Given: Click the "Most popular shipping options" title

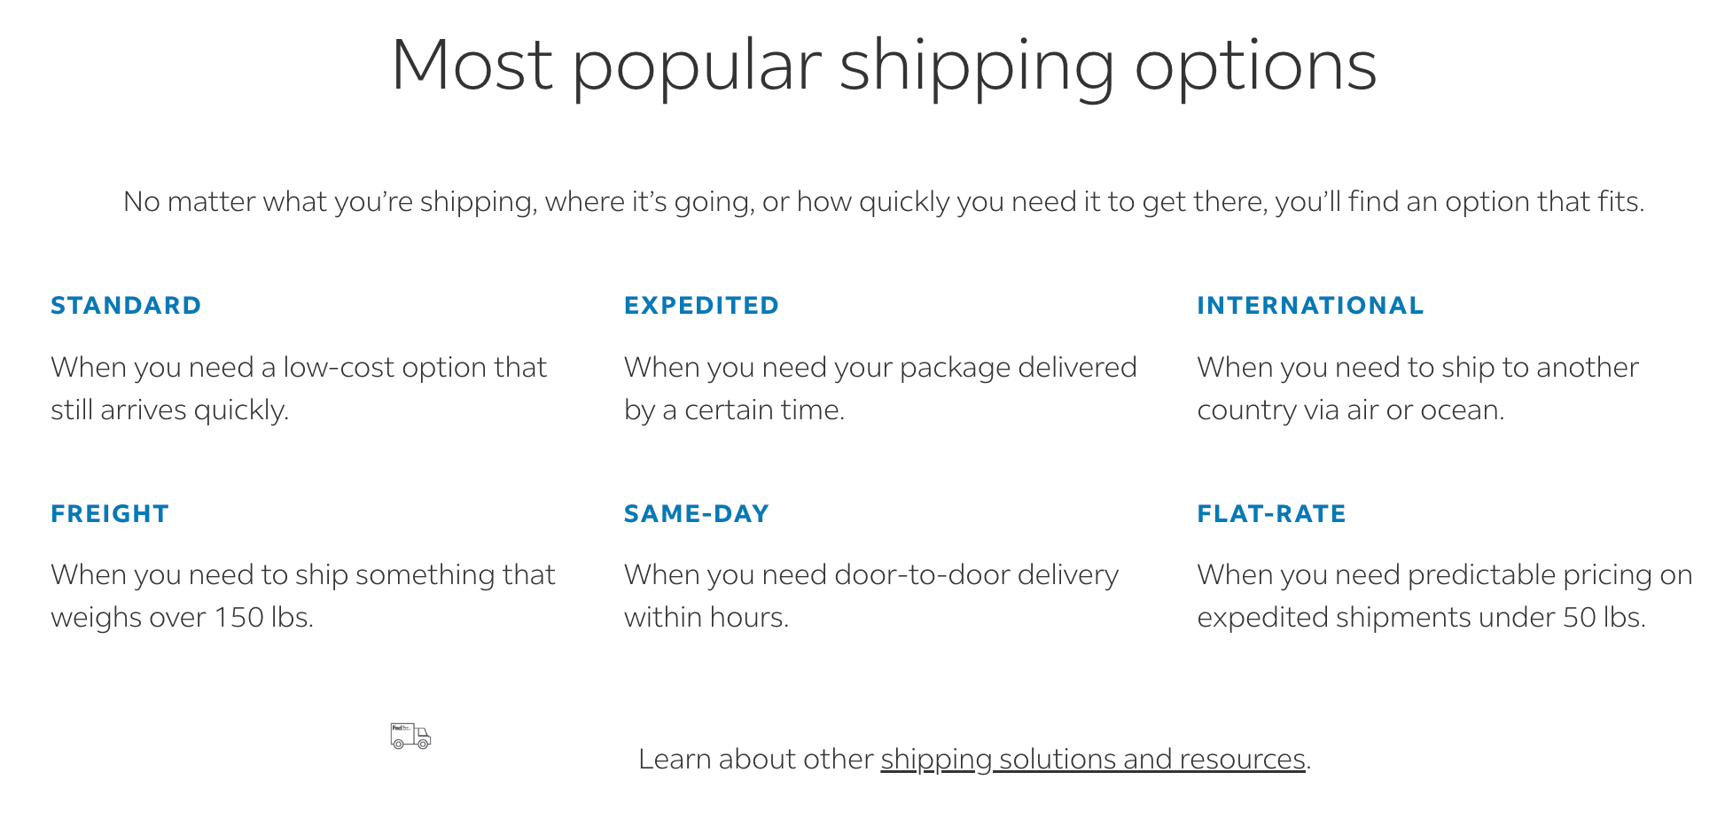Looking at the screenshot, I should 883,66.
